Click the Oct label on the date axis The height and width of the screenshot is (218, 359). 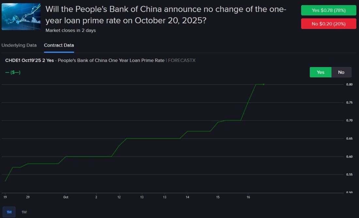pos(66,197)
